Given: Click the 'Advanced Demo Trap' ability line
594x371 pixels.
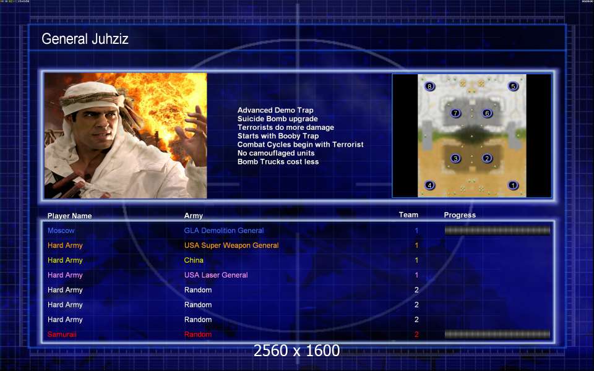Looking at the screenshot, I should (275, 110).
